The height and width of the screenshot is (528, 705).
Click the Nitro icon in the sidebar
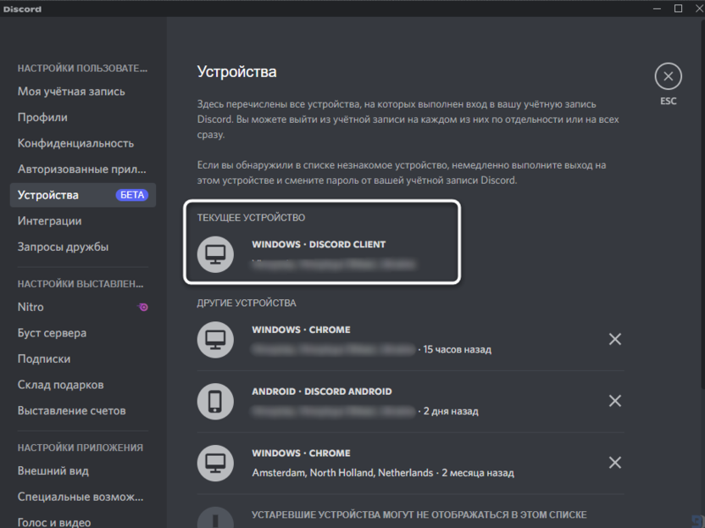pos(143,307)
